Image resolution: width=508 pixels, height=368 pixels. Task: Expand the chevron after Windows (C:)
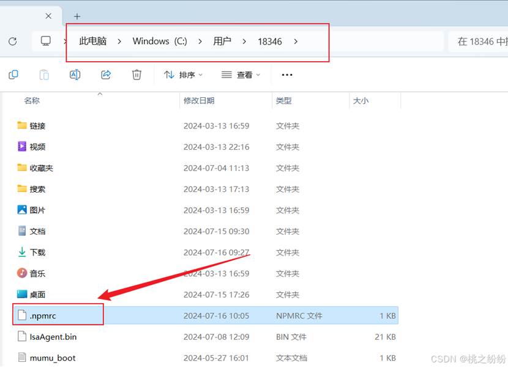click(200, 42)
